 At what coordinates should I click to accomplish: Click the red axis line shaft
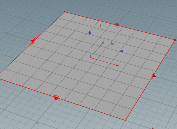[103, 61]
